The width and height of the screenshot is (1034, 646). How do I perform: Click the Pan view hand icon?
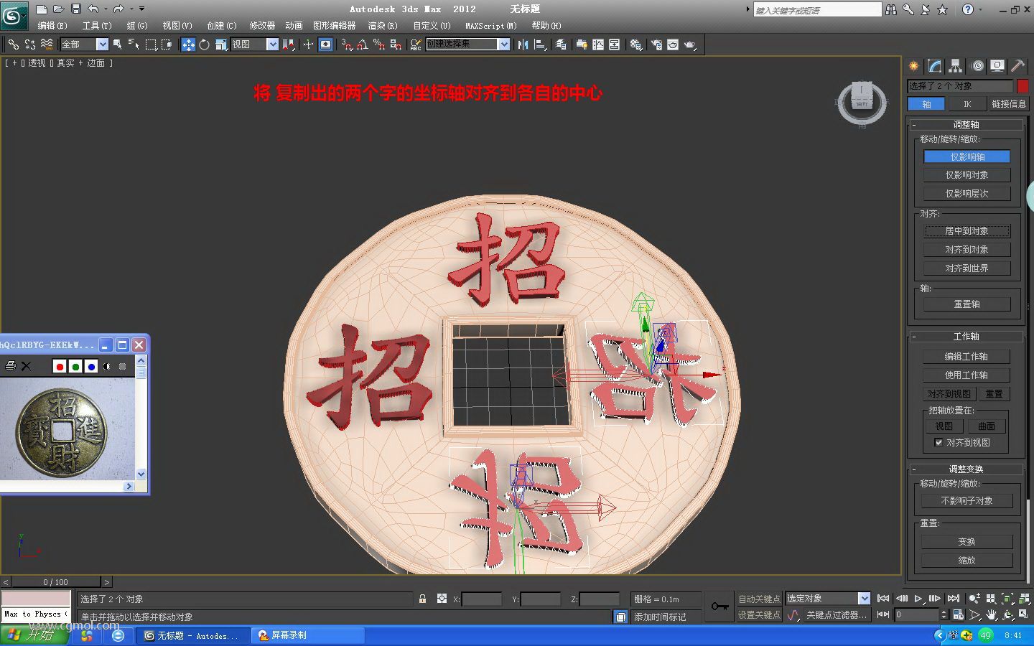coord(992,615)
